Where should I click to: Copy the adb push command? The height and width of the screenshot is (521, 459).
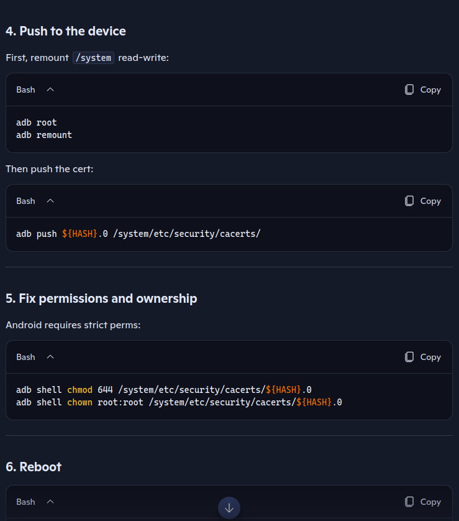coord(422,201)
